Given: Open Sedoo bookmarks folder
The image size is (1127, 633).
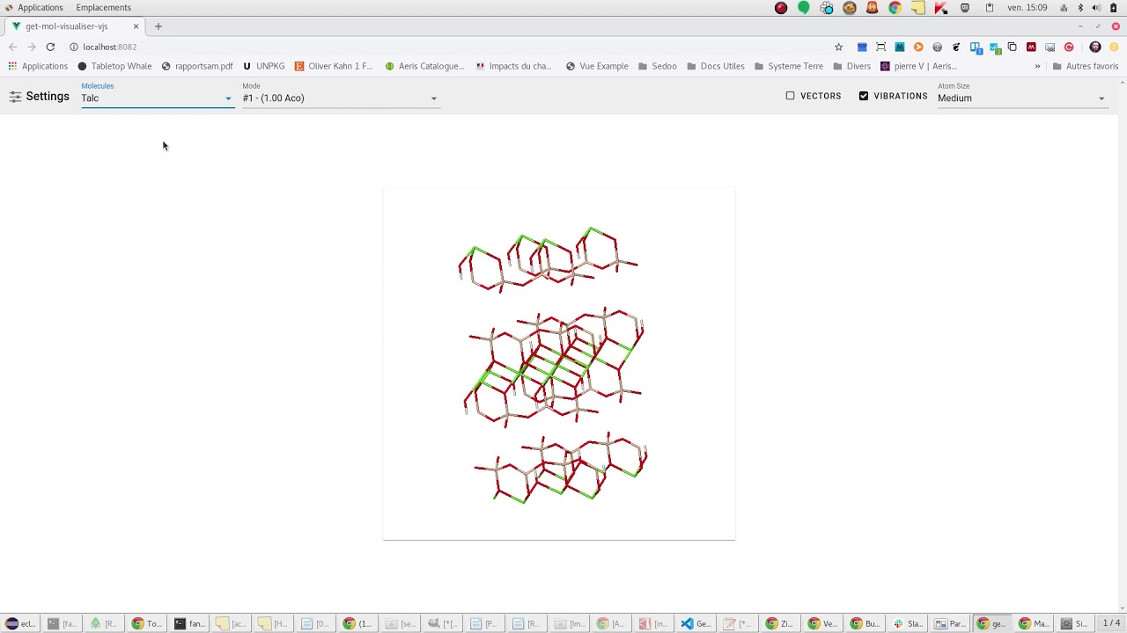Looking at the screenshot, I should pyautogui.click(x=658, y=66).
